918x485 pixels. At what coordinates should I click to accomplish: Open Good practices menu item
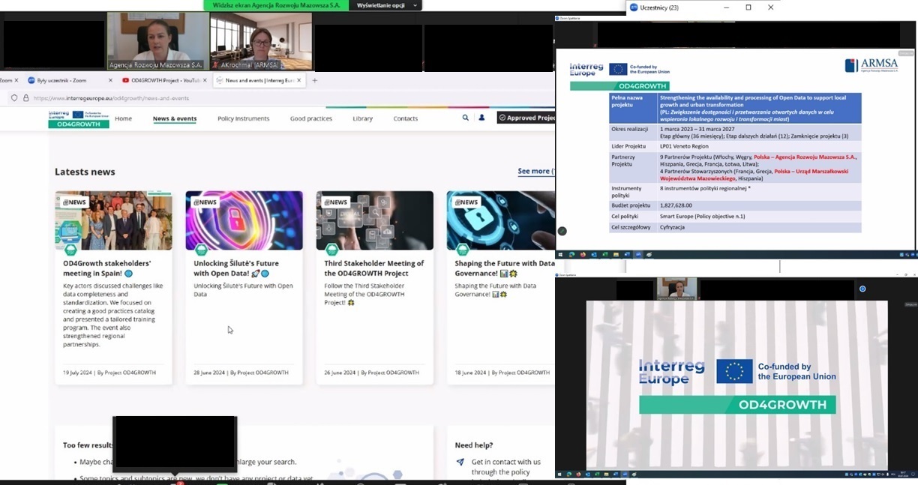tap(310, 118)
